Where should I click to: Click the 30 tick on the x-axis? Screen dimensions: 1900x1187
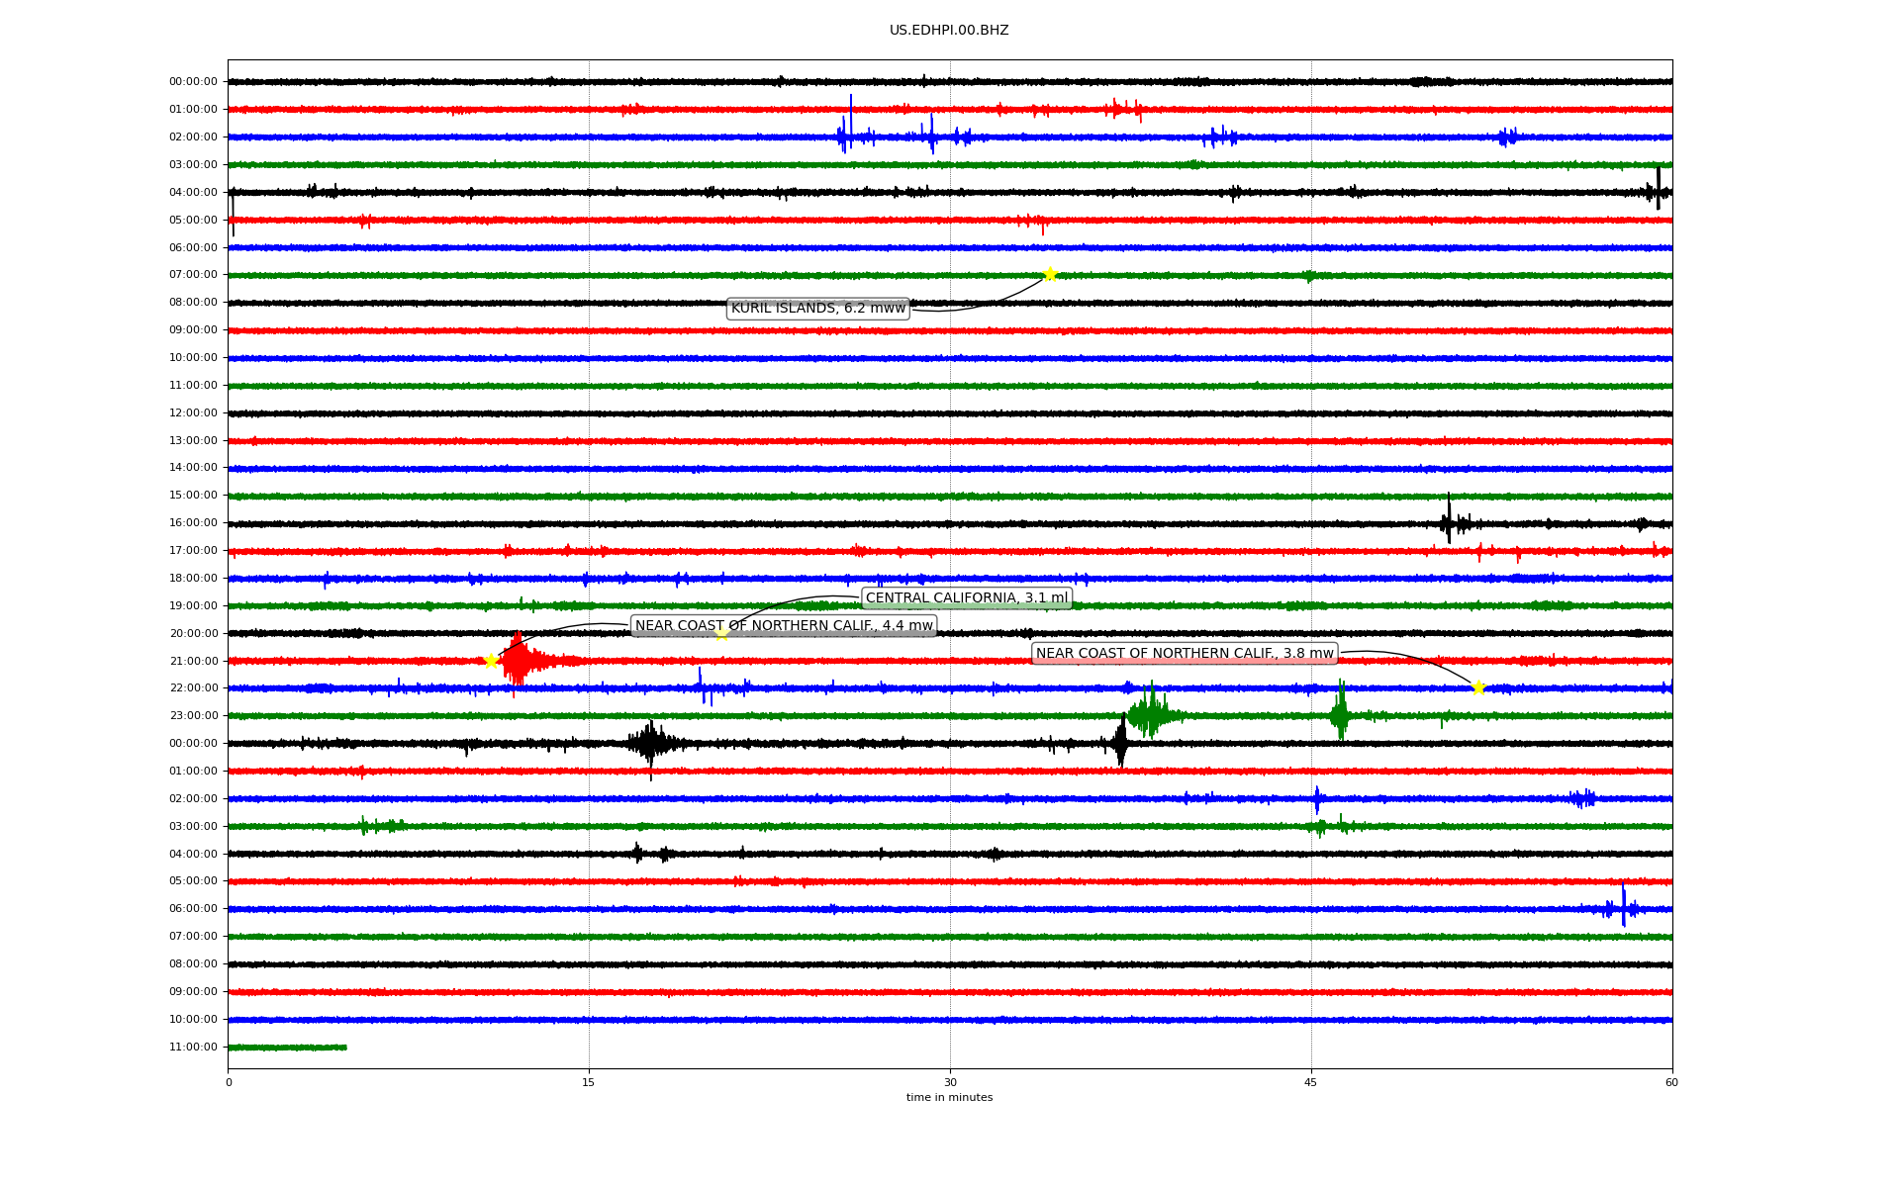pos(950,1082)
